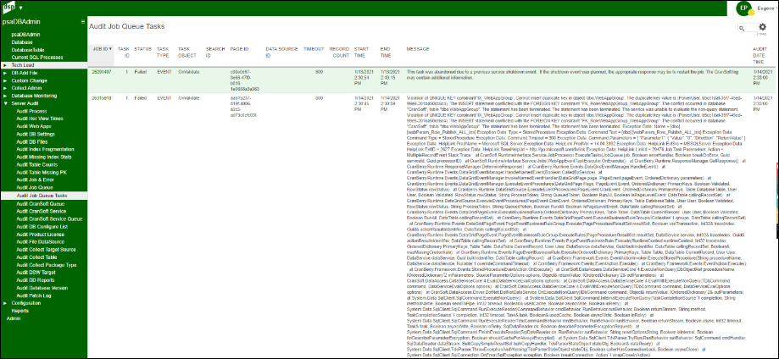
Task: Sort by the TIMEOUT column header
Action: coord(314,49)
